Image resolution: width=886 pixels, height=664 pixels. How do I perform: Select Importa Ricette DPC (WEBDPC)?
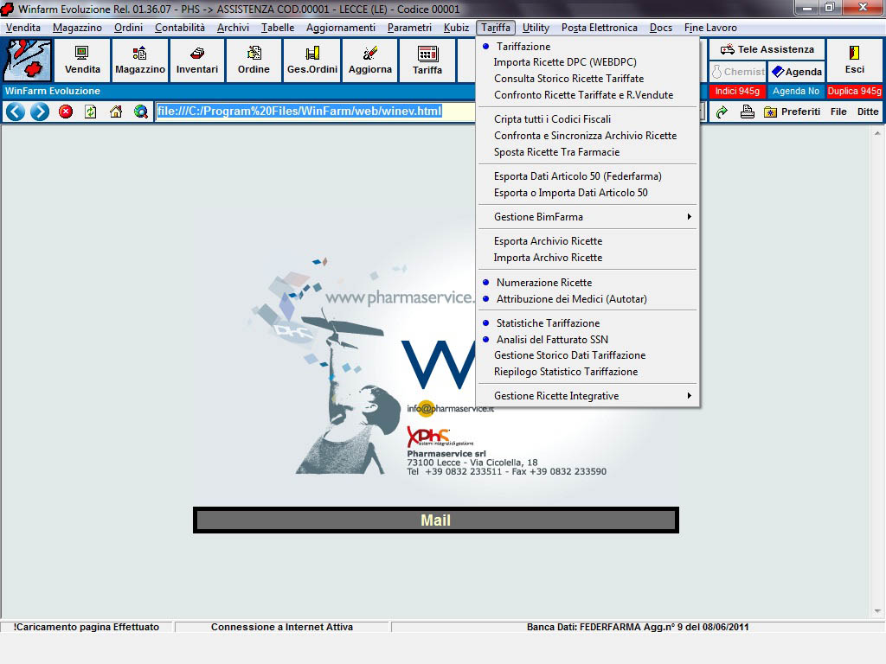[564, 62]
